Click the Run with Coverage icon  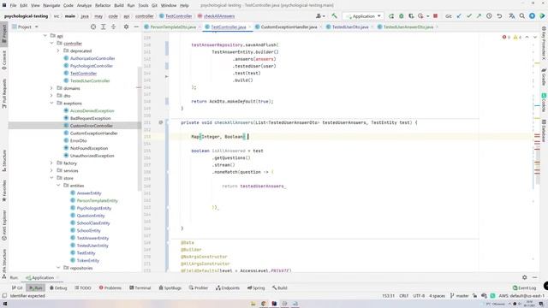point(411,16)
